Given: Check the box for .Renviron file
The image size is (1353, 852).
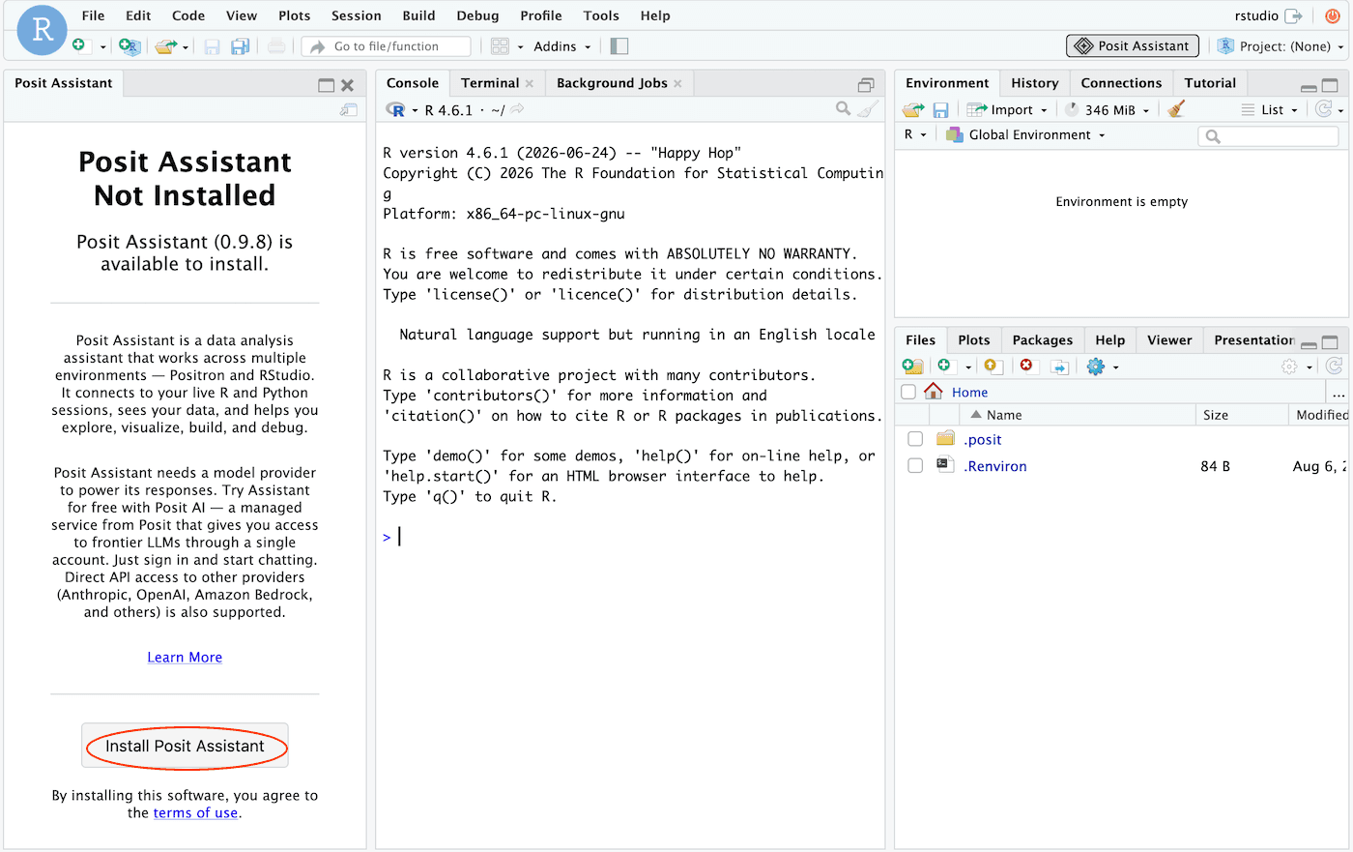Looking at the screenshot, I should click(x=915, y=465).
